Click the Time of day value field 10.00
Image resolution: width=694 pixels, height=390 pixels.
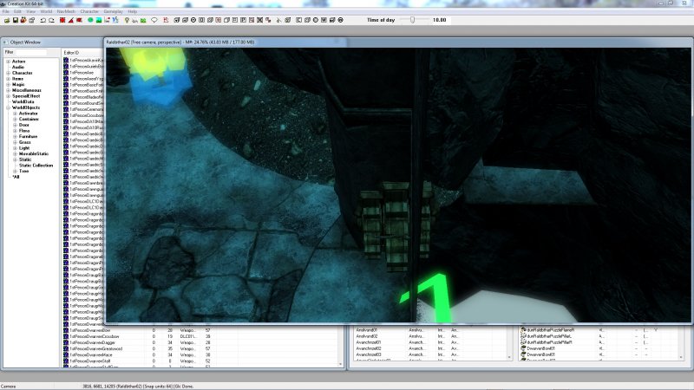[x=440, y=20]
